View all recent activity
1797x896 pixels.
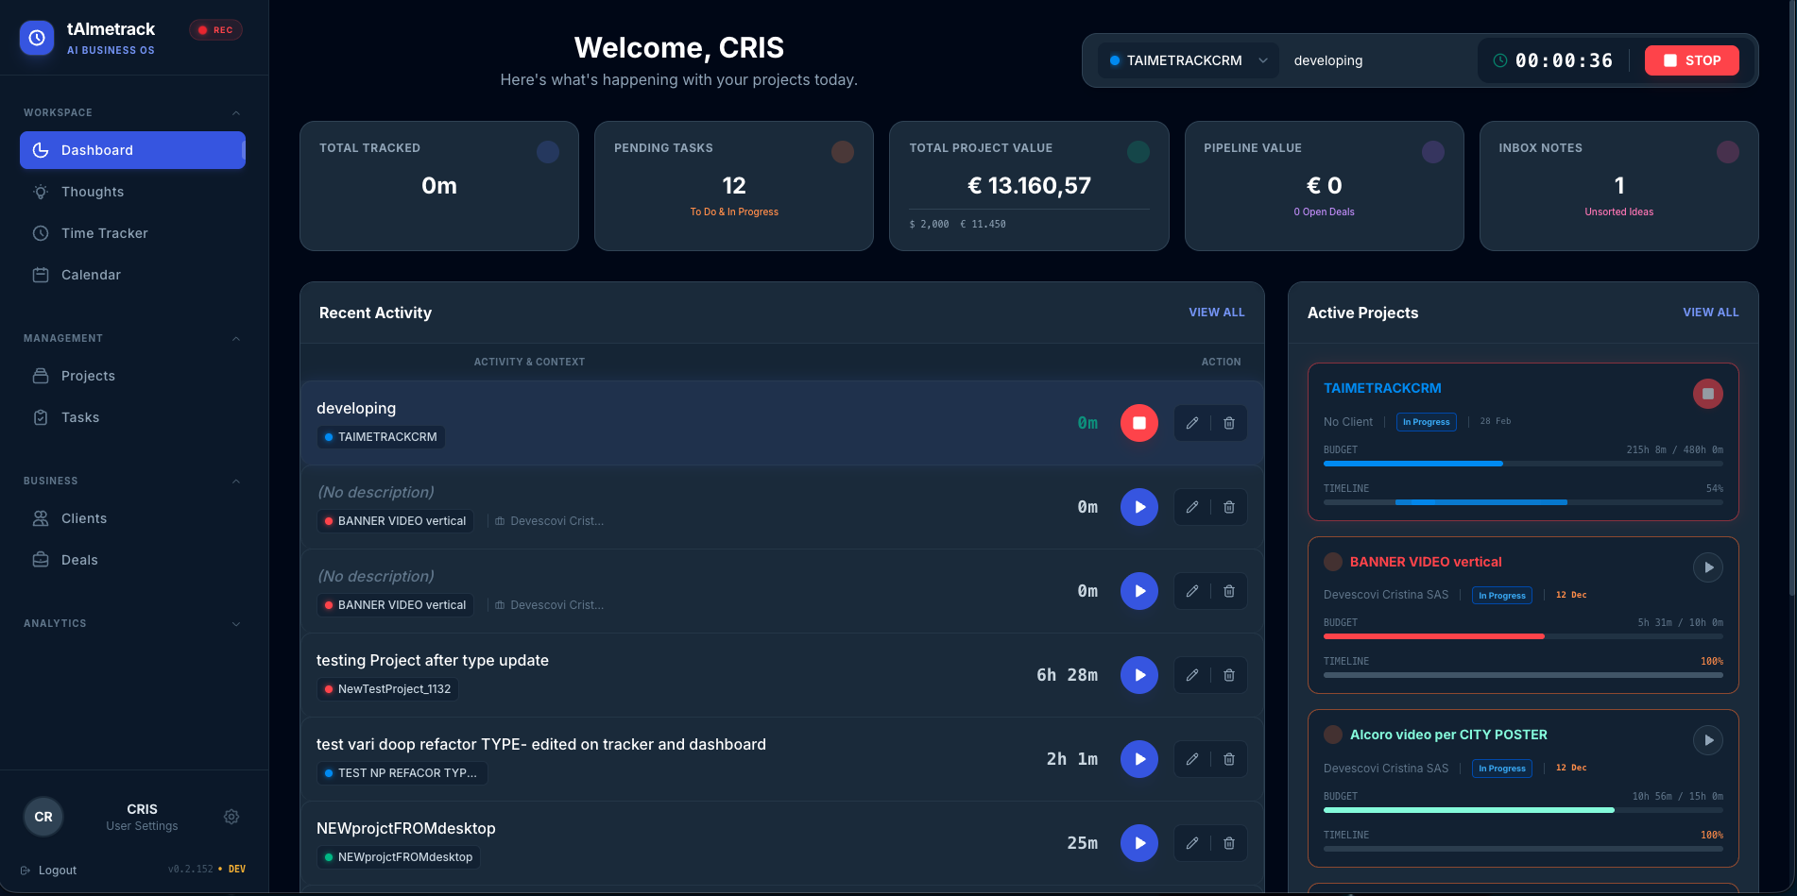[x=1217, y=313]
